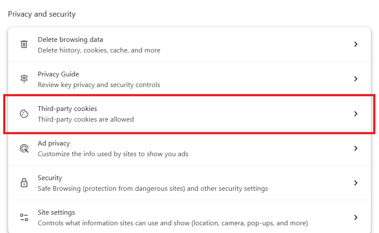Click the Privacy Guide signpost icon
The width and height of the screenshot is (379, 233).
24,79
